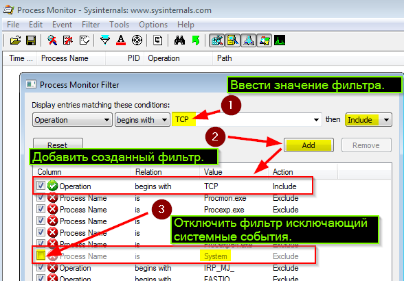Click the green check icon of Operation TCP row
The width and height of the screenshot is (404, 281).
coord(52,186)
